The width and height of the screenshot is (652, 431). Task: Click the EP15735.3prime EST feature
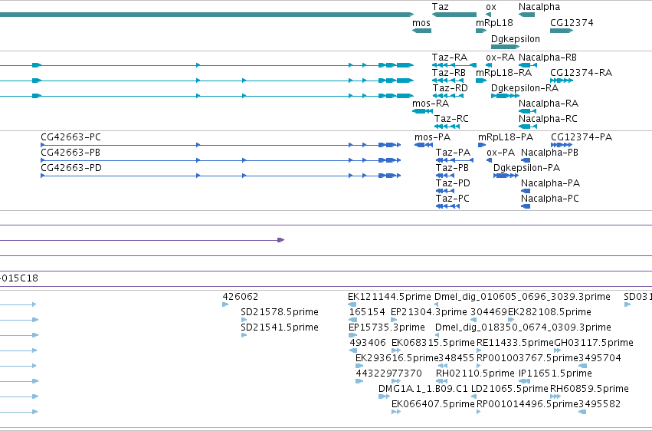coord(353,335)
